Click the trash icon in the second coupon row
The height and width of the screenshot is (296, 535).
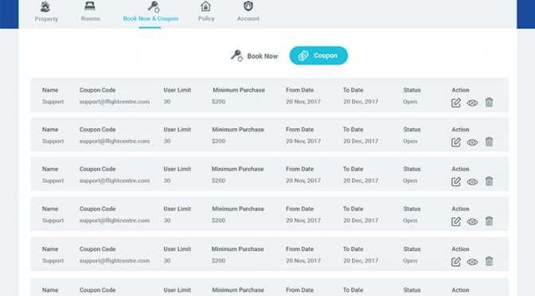click(489, 142)
